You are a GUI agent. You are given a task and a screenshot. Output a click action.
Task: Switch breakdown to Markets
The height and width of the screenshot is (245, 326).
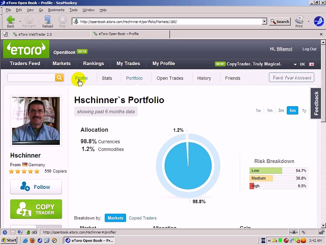[115, 218]
